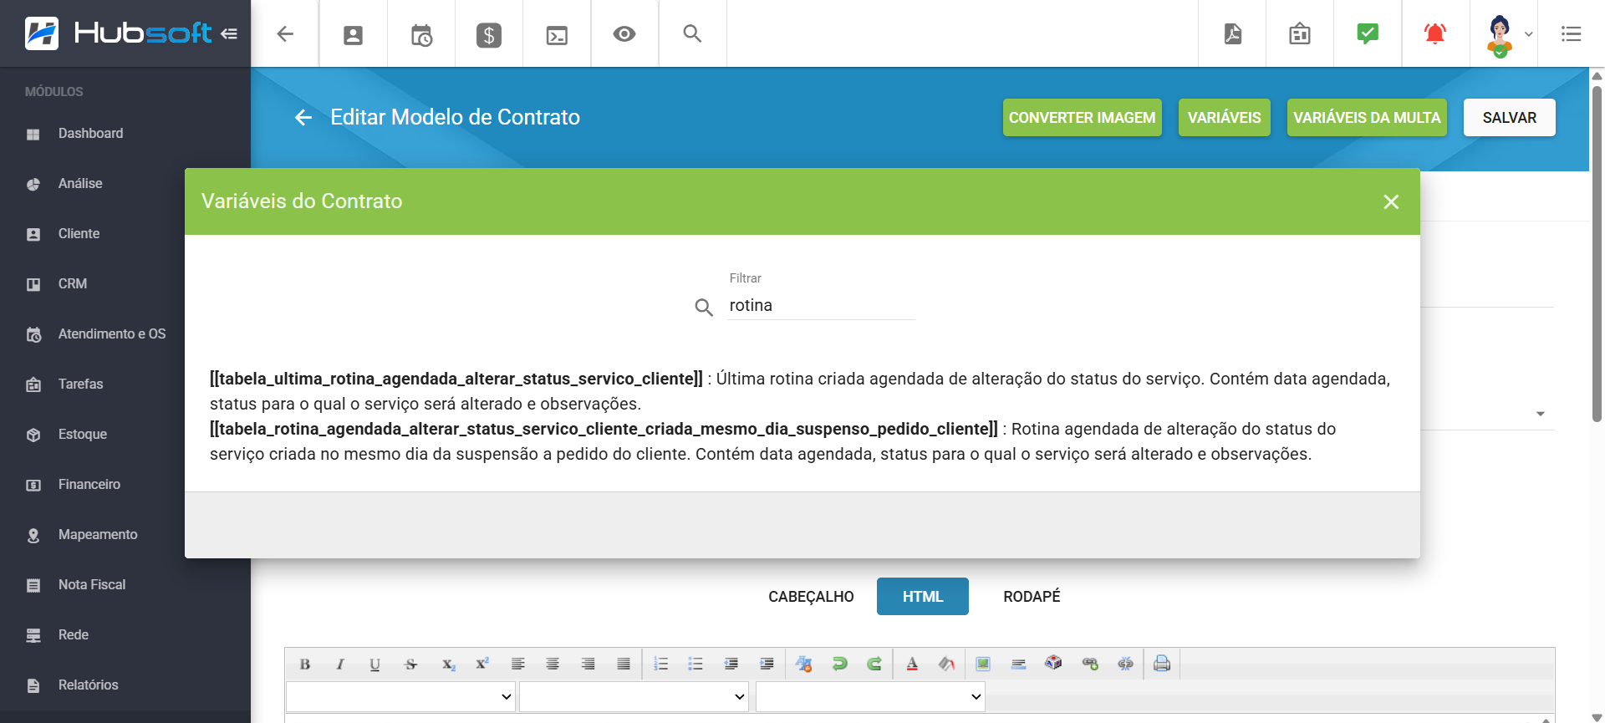Open text color picker

(912, 664)
